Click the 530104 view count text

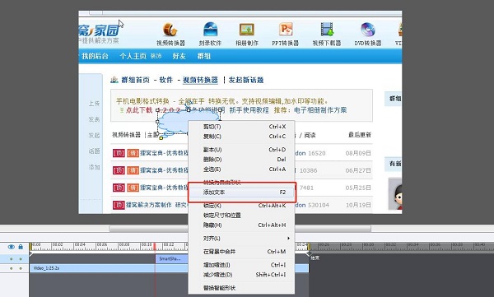coord(318,205)
